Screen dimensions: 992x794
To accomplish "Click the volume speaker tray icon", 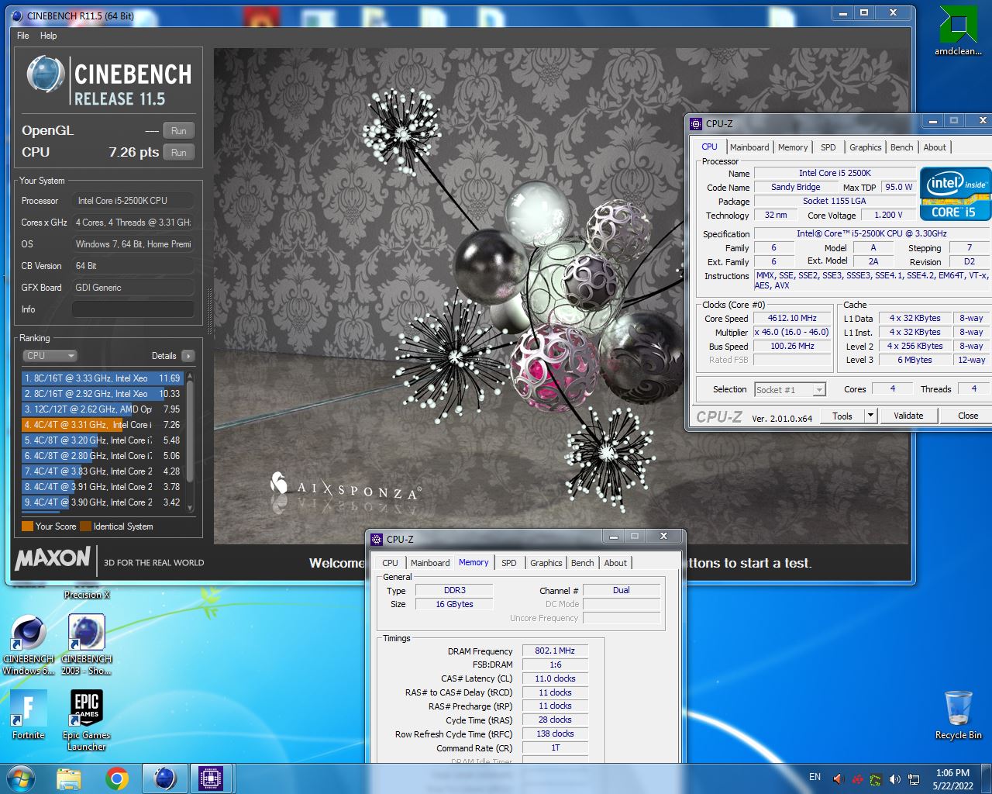I will pos(895,779).
